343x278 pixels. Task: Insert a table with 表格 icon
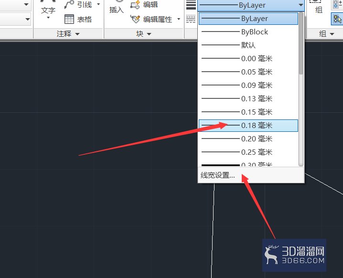(x=69, y=19)
